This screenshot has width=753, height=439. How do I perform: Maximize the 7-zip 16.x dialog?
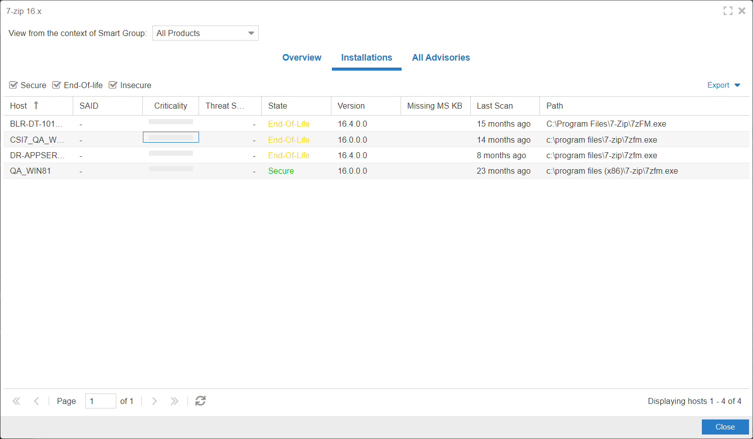pyautogui.click(x=728, y=11)
